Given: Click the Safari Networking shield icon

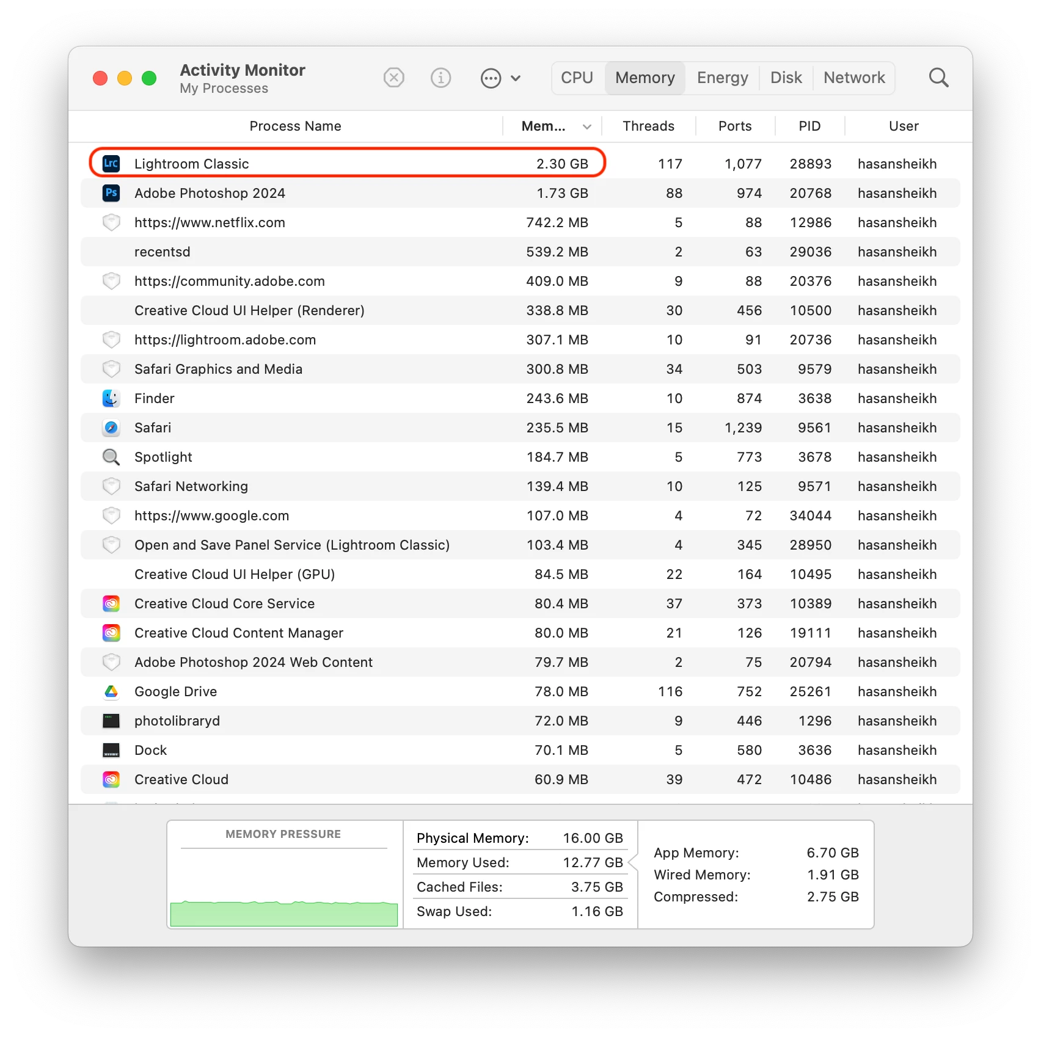Looking at the screenshot, I should pos(111,486).
